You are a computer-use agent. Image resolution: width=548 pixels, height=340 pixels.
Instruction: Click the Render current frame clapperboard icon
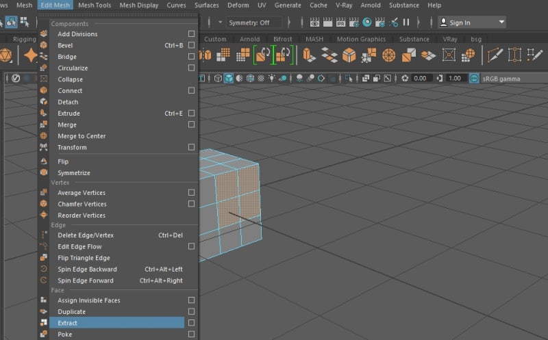327,23
